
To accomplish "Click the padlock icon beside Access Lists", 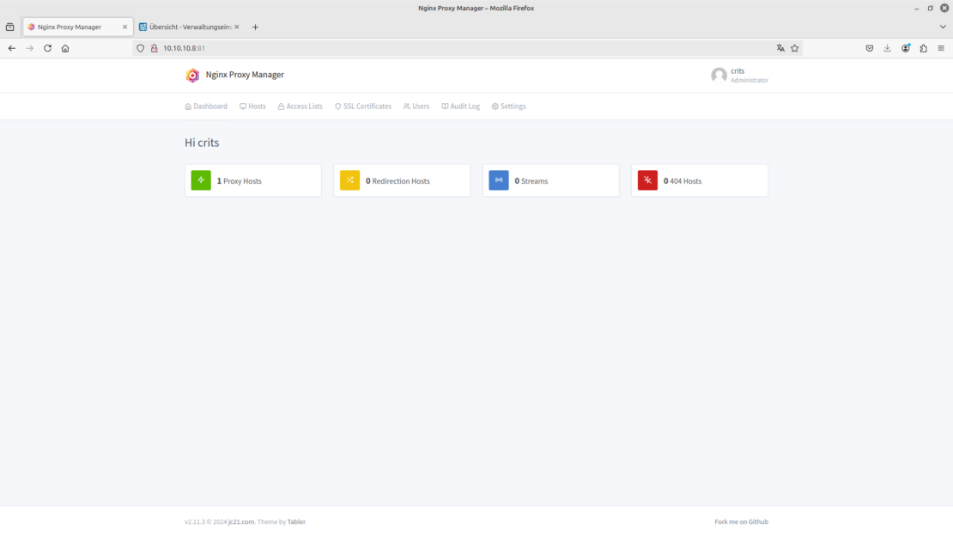I will click(280, 106).
